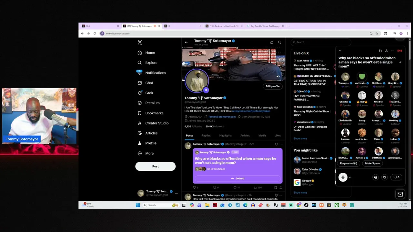Screen dimensions: 413x232
Task: Click the Joined button on Space card
Action: click(x=237, y=179)
